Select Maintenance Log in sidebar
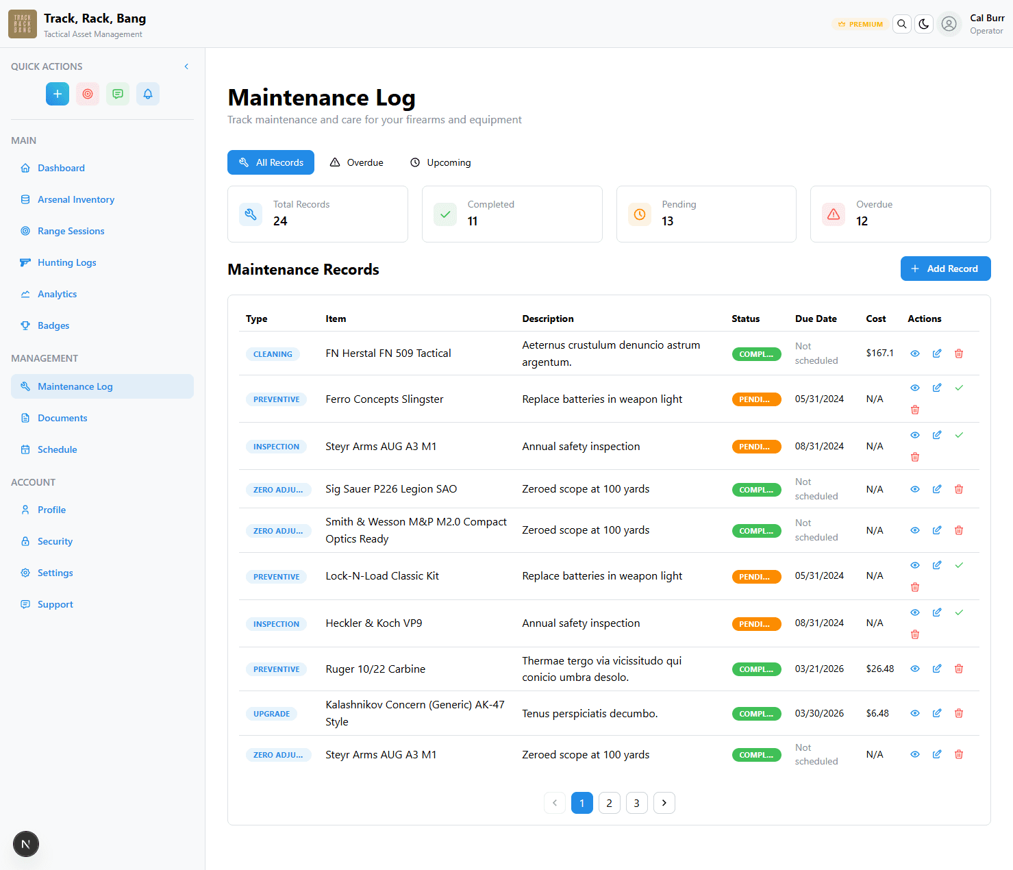The image size is (1013, 870). click(102, 386)
